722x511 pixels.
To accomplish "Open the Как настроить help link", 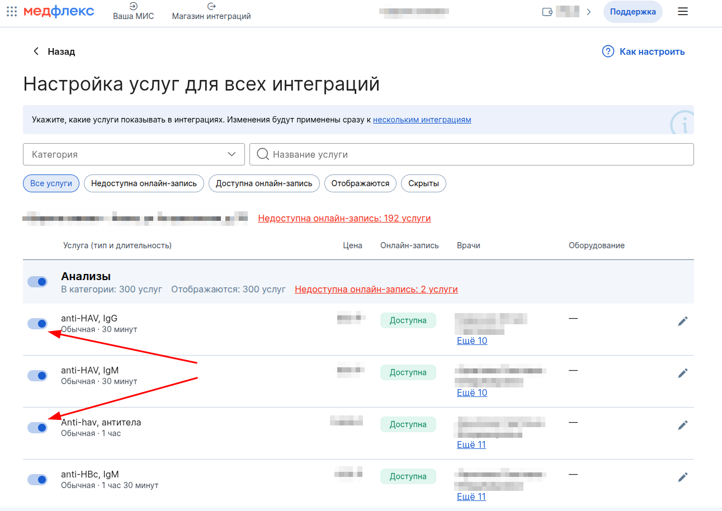I will pos(643,51).
